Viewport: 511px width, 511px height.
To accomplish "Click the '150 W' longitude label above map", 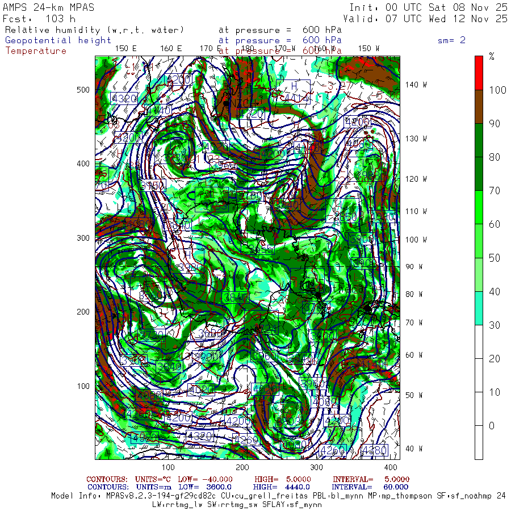I will pyautogui.click(x=368, y=48).
